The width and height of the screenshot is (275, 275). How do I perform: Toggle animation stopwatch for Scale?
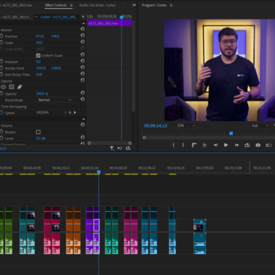(1, 43)
